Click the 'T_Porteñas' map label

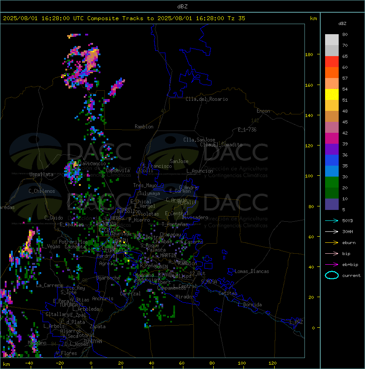point(175,224)
